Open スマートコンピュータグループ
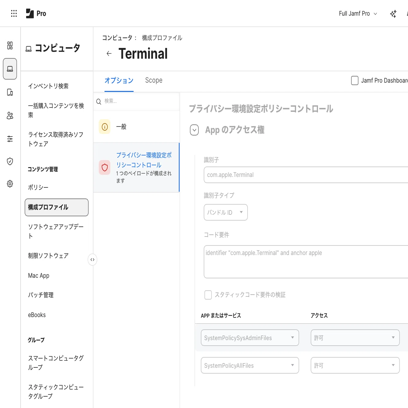408x408 pixels. pos(56,363)
